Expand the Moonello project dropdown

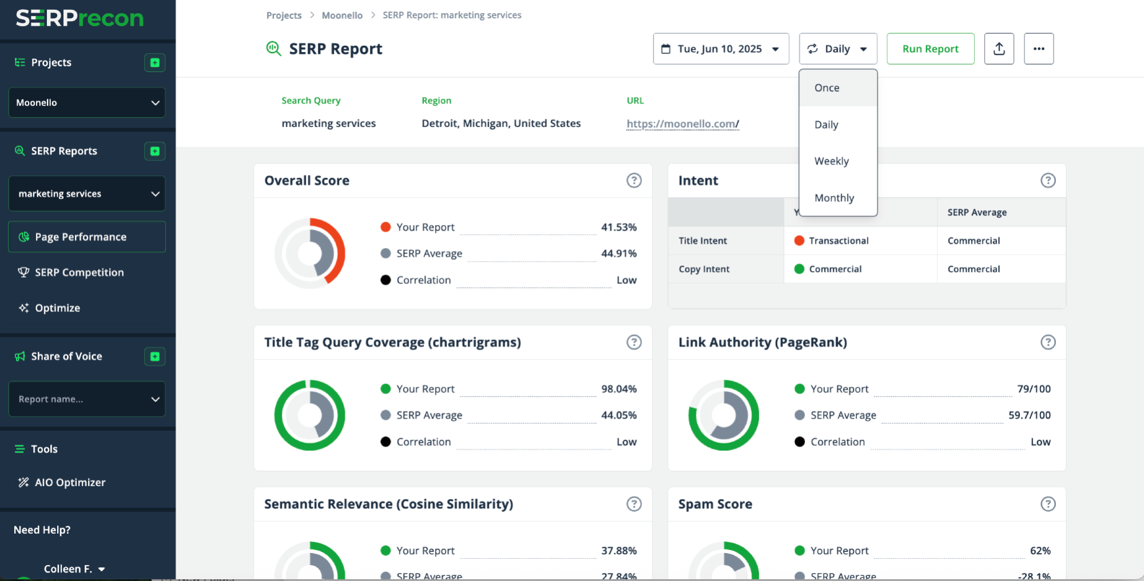coord(87,103)
